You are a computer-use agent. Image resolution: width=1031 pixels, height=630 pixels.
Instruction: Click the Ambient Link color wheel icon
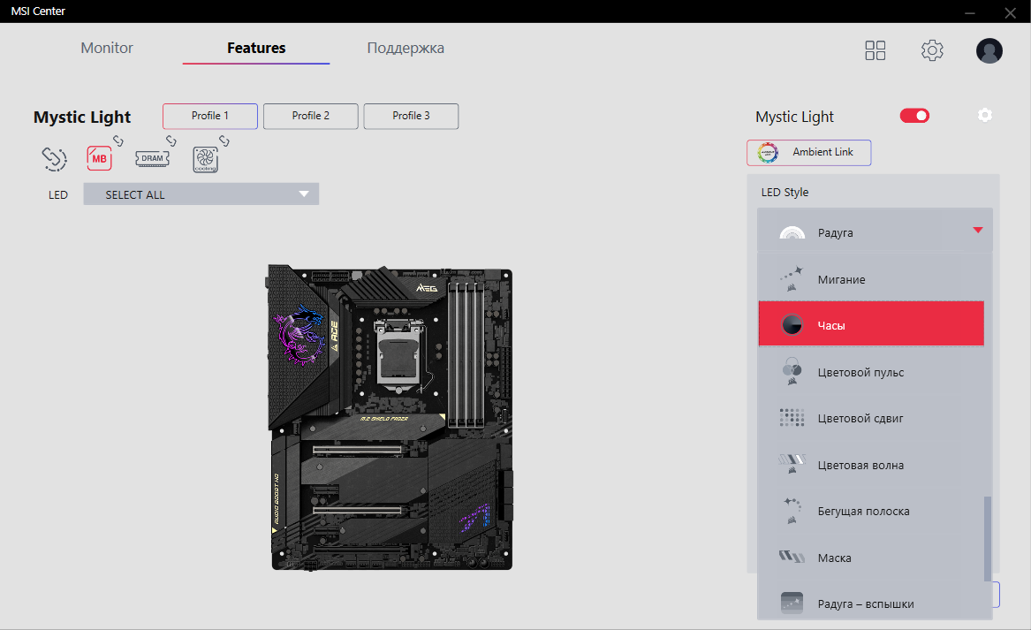(x=768, y=153)
